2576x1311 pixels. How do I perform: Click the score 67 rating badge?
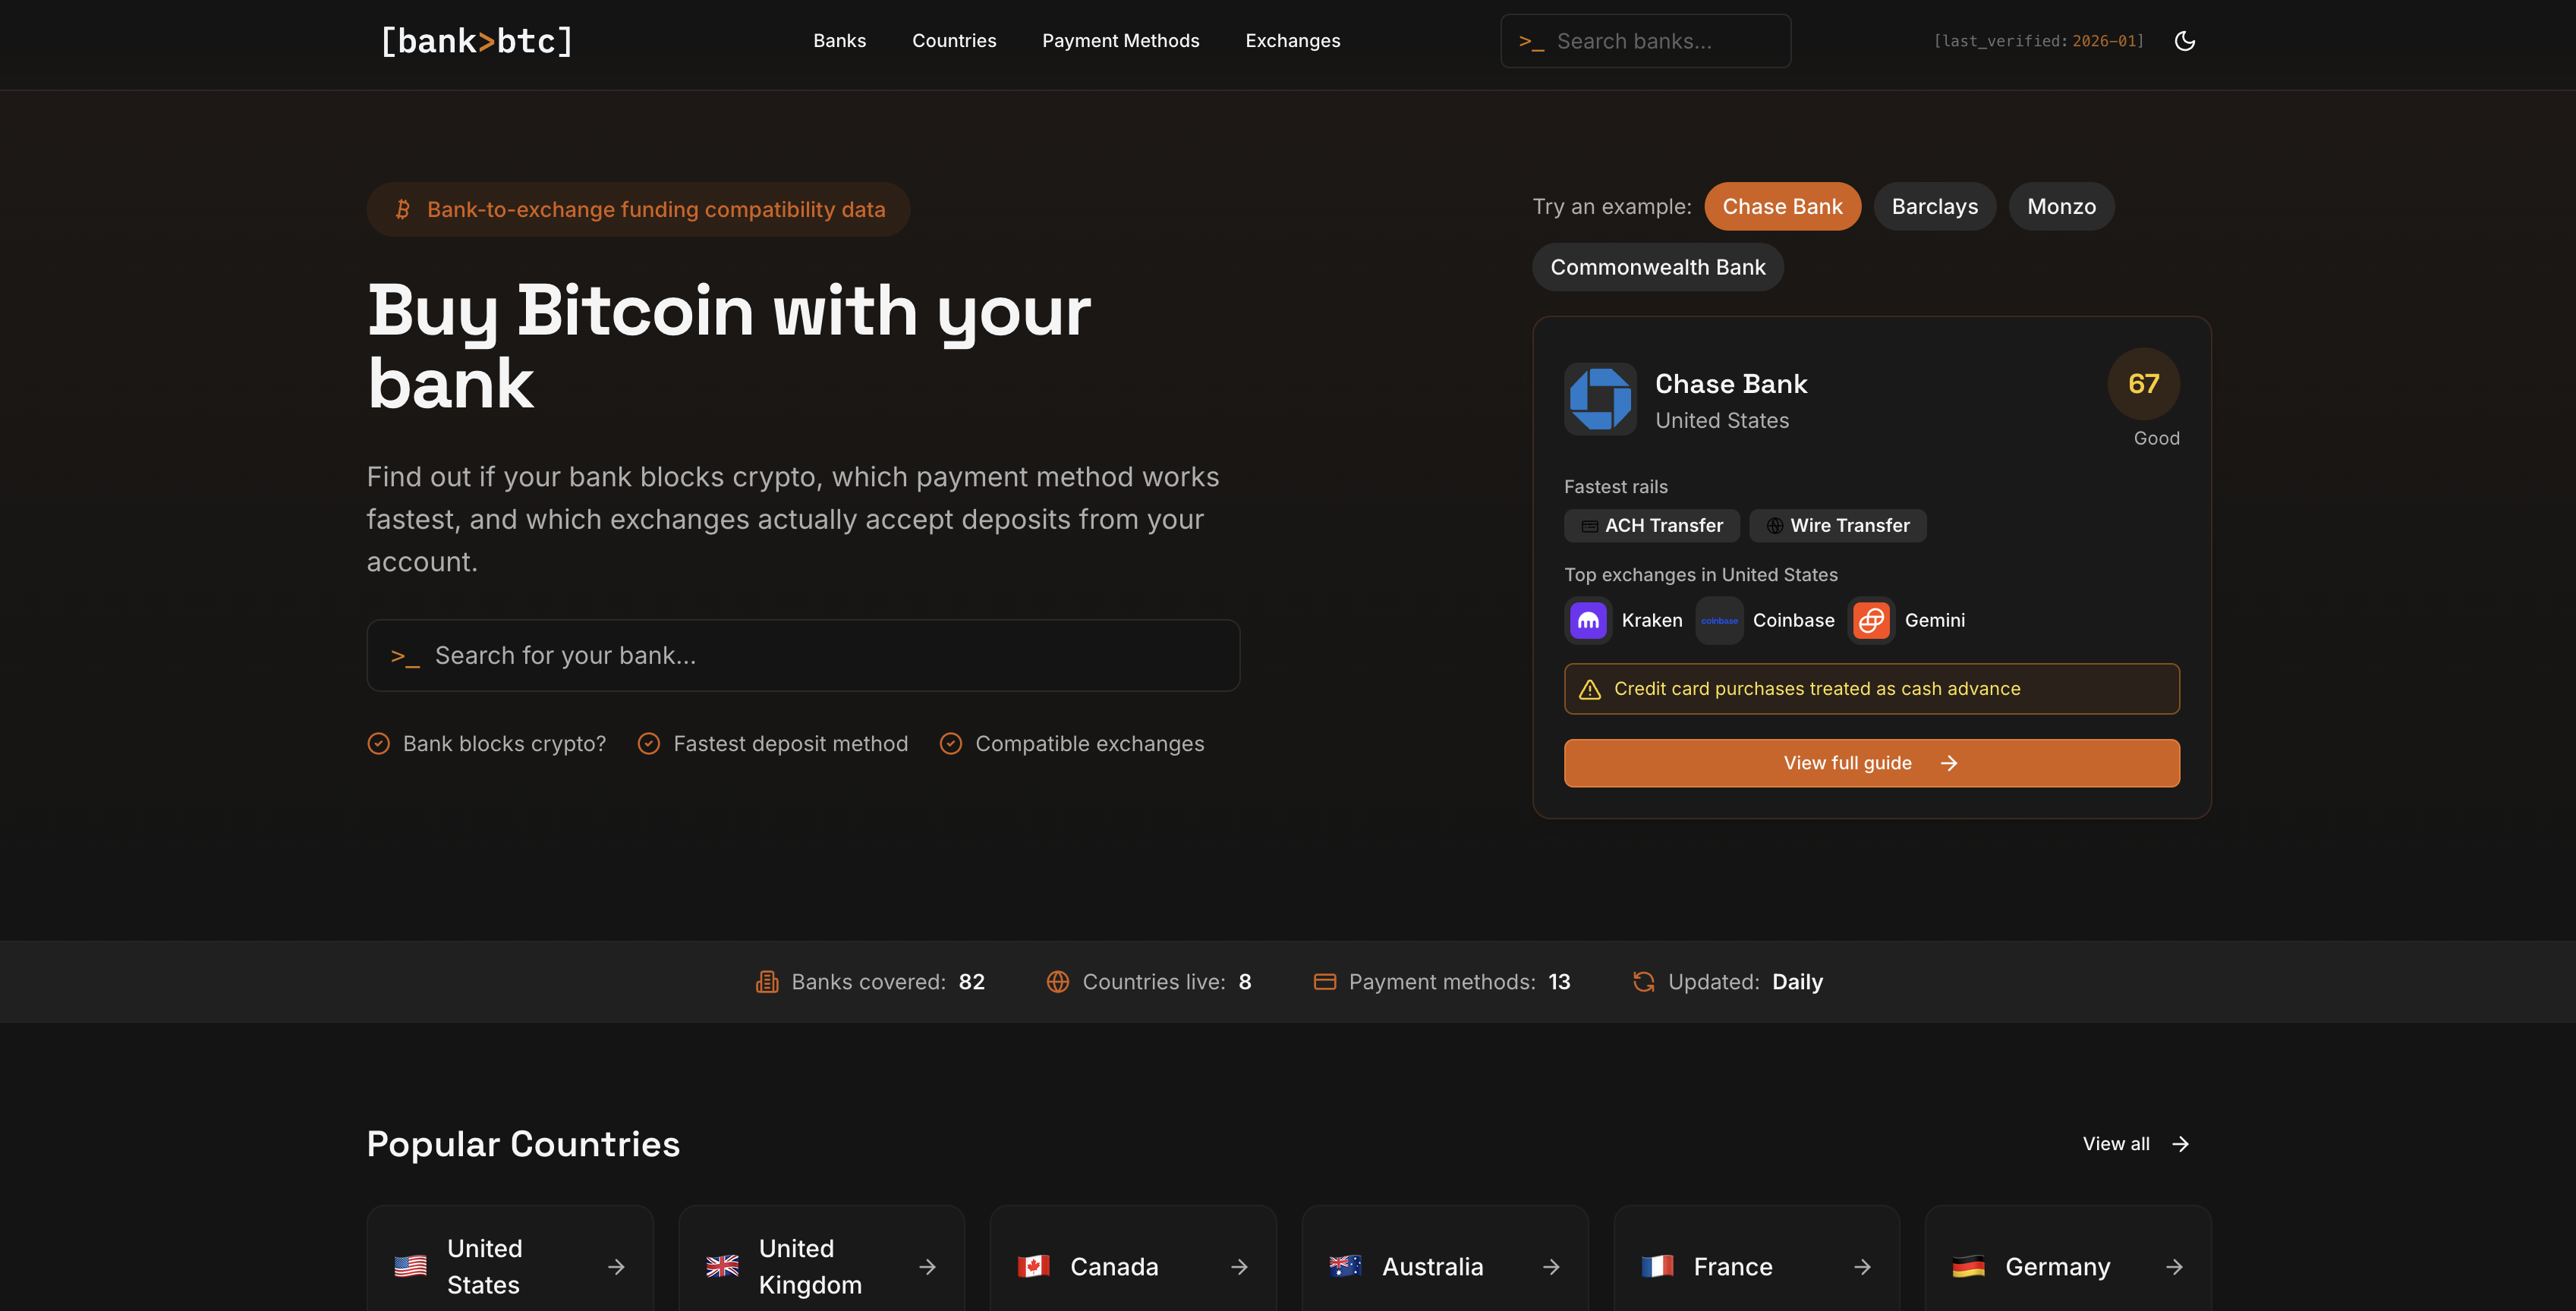point(2143,382)
